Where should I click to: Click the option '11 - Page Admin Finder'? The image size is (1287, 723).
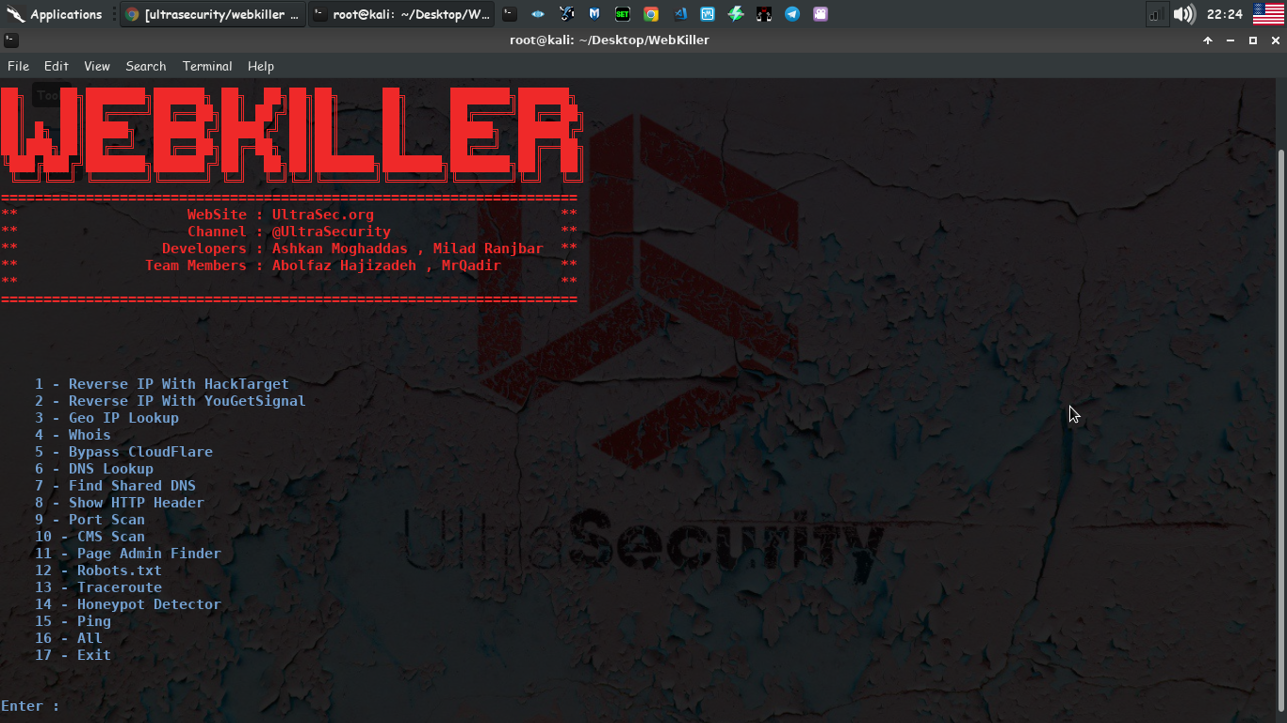coord(128,554)
